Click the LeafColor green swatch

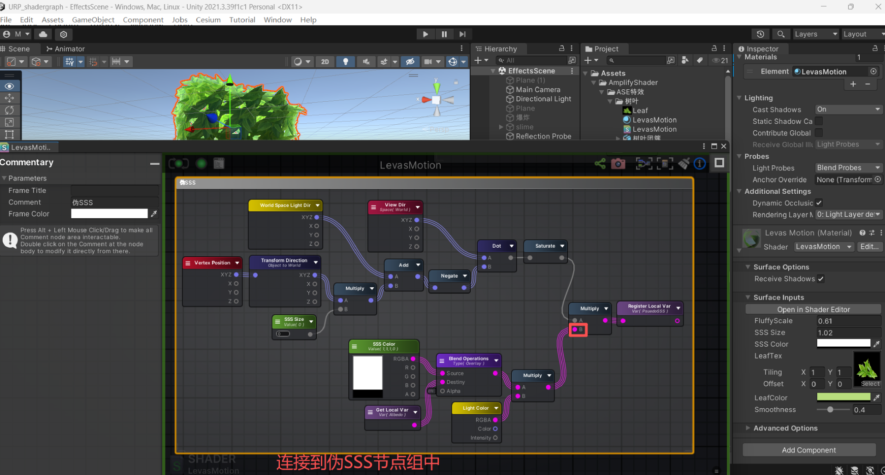(x=844, y=397)
